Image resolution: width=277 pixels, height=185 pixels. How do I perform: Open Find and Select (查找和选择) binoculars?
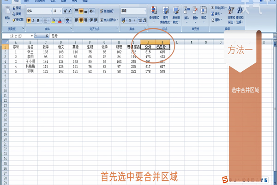pos(240,15)
